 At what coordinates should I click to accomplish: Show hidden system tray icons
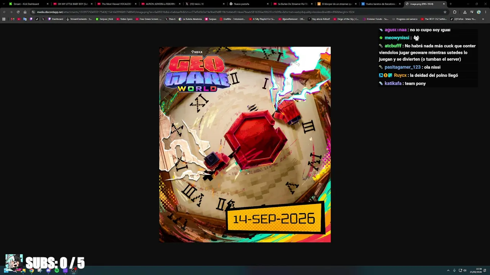(x=448, y=271)
